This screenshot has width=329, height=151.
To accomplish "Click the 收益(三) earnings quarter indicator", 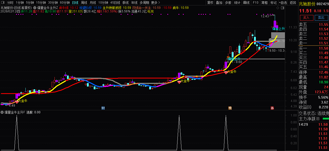I will [x=305, y=107].
